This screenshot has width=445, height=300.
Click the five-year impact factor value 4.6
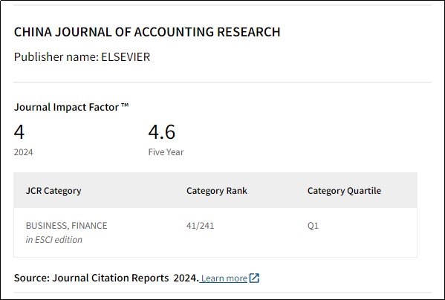tap(162, 132)
